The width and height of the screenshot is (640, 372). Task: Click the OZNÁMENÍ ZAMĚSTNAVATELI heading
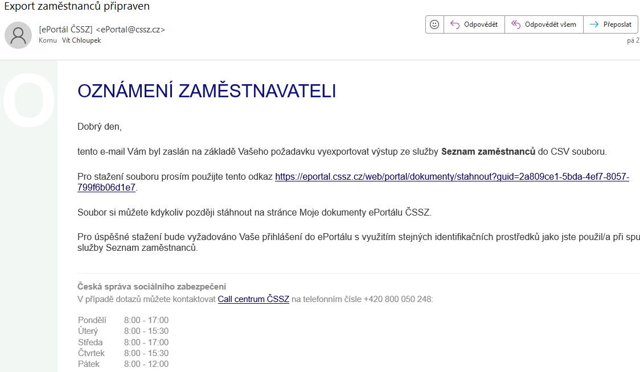pyautogui.click(x=207, y=91)
